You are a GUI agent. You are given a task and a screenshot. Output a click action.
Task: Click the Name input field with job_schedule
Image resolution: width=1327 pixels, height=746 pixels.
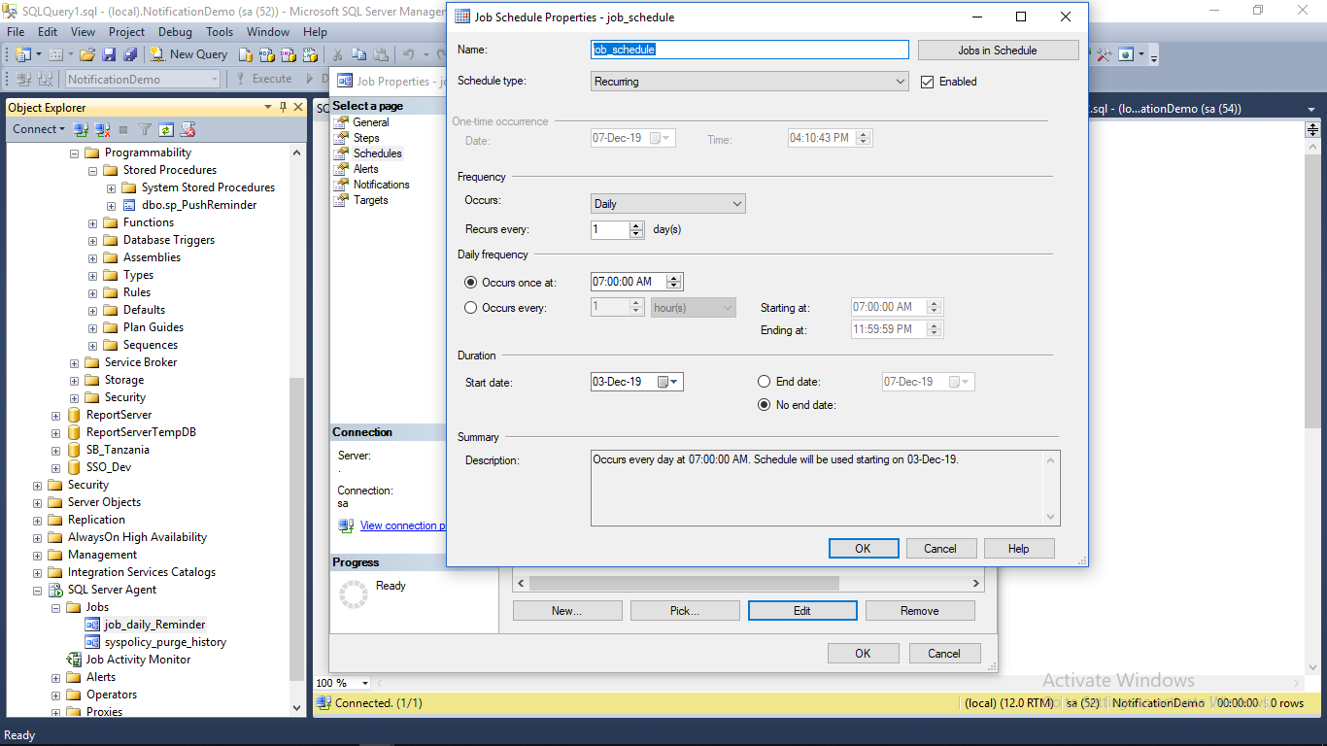[x=749, y=50]
